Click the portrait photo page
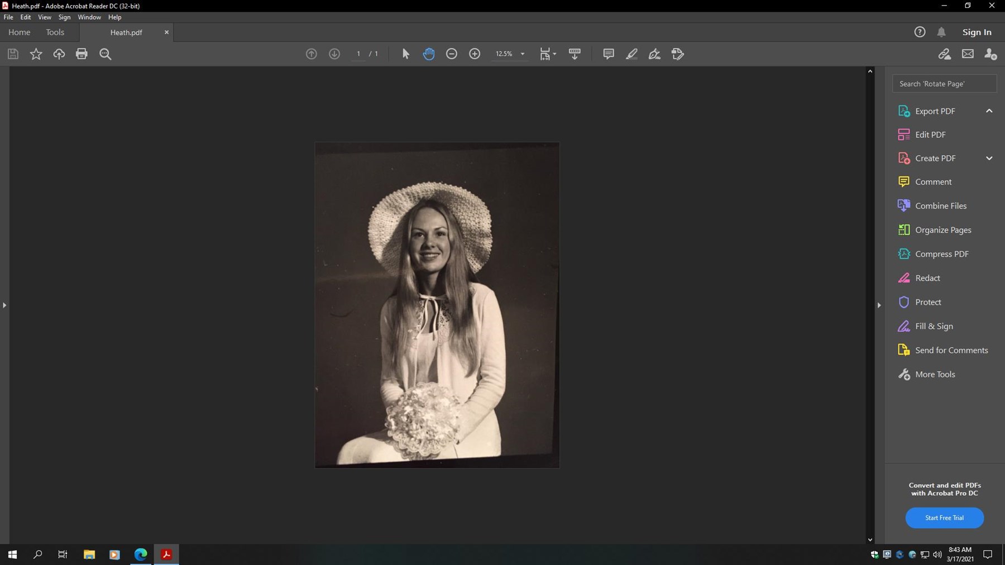The image size is (1005, 565). point(437,305)
